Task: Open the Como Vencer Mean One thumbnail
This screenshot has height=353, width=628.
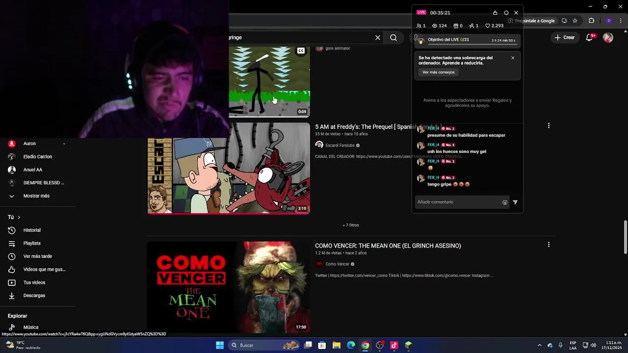Action: pos(229,287)
